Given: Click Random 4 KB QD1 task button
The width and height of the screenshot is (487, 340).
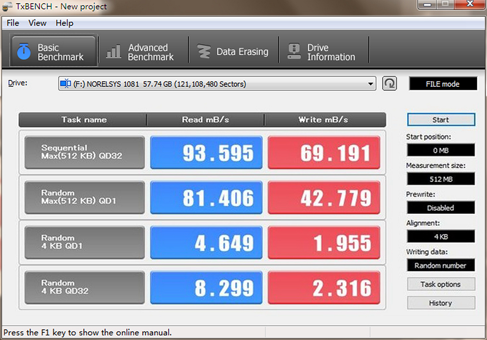Looking at the screenshot, I should [x=84, y=242].
